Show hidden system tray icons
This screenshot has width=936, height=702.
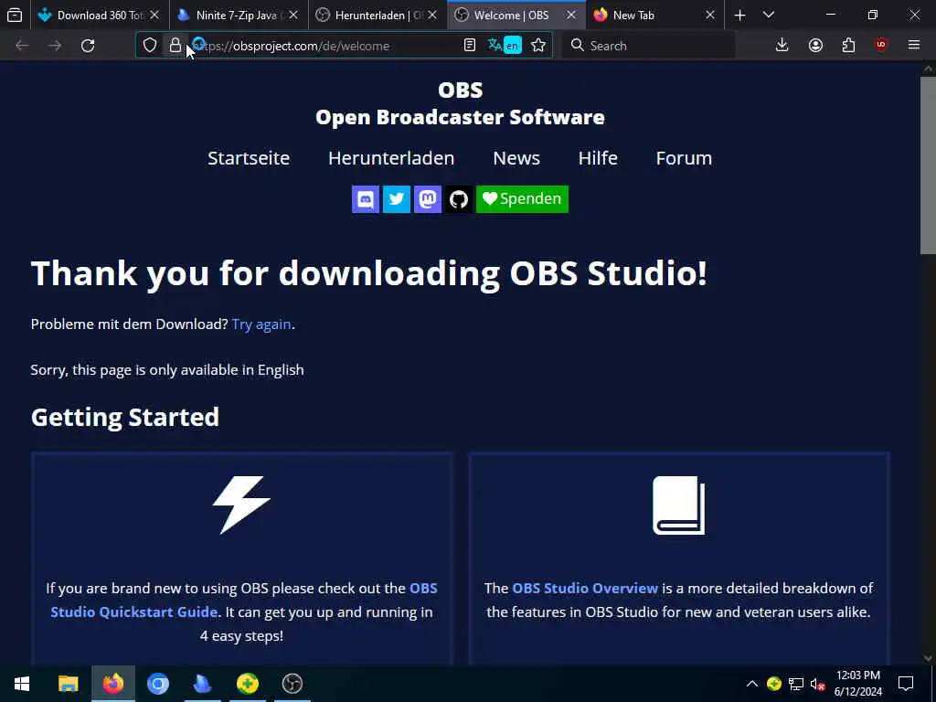[752, 684]
